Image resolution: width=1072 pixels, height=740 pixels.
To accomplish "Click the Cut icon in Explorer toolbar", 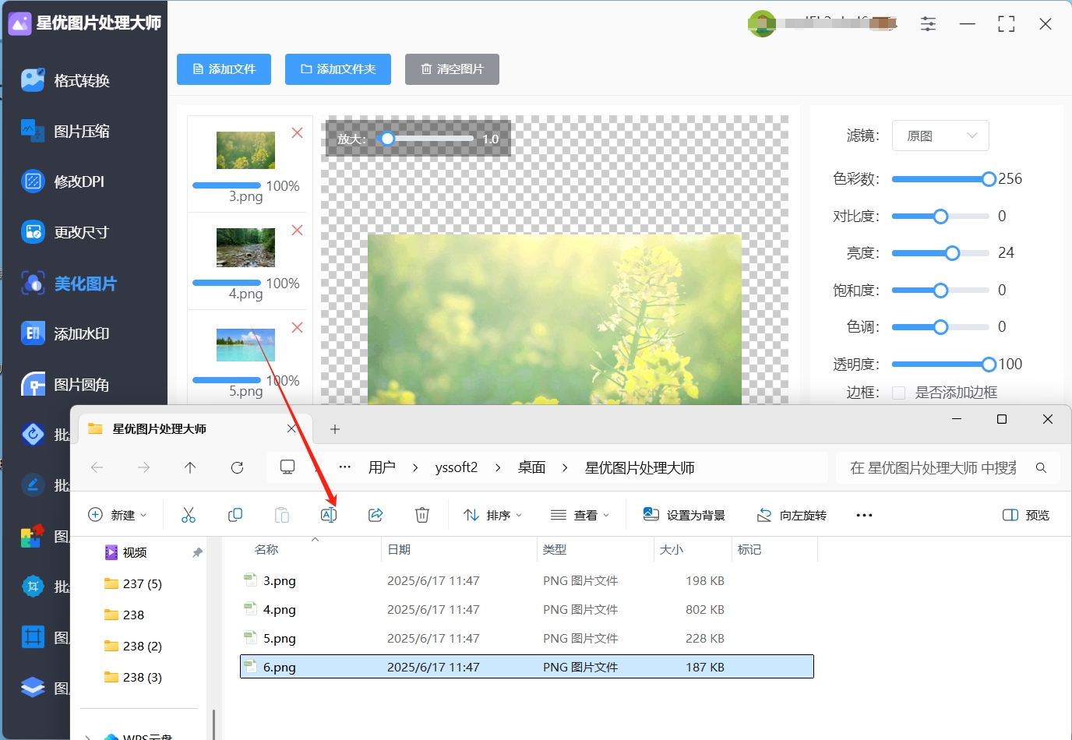I will point(189,515).
